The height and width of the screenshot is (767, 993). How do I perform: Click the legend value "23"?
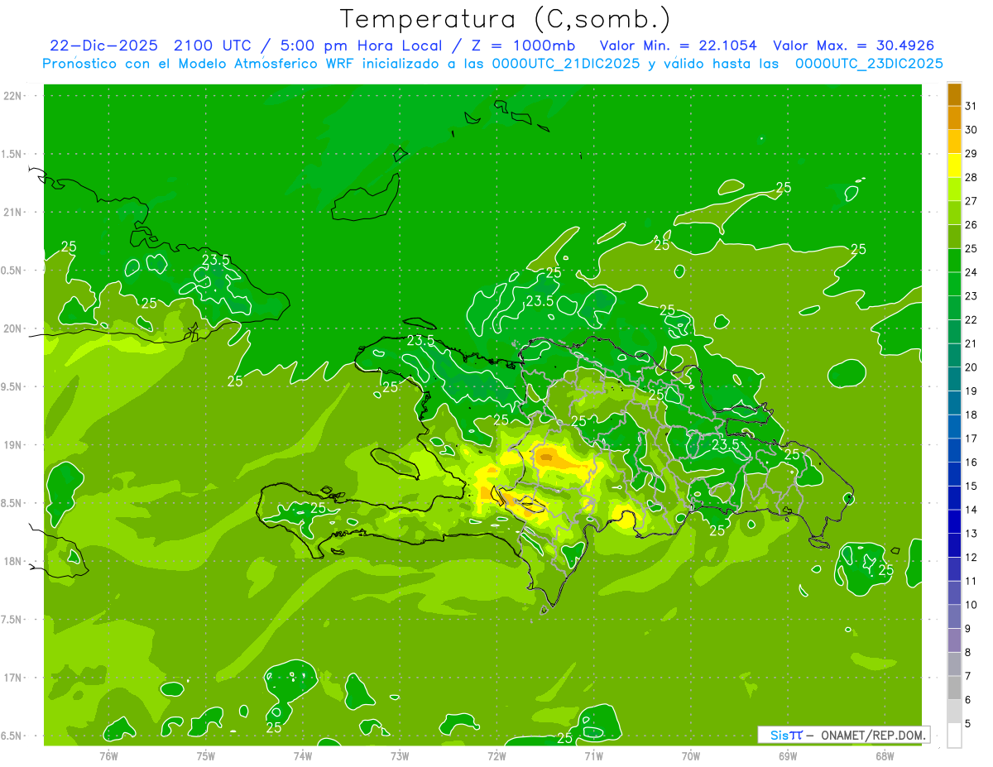(x=971, y=295)
